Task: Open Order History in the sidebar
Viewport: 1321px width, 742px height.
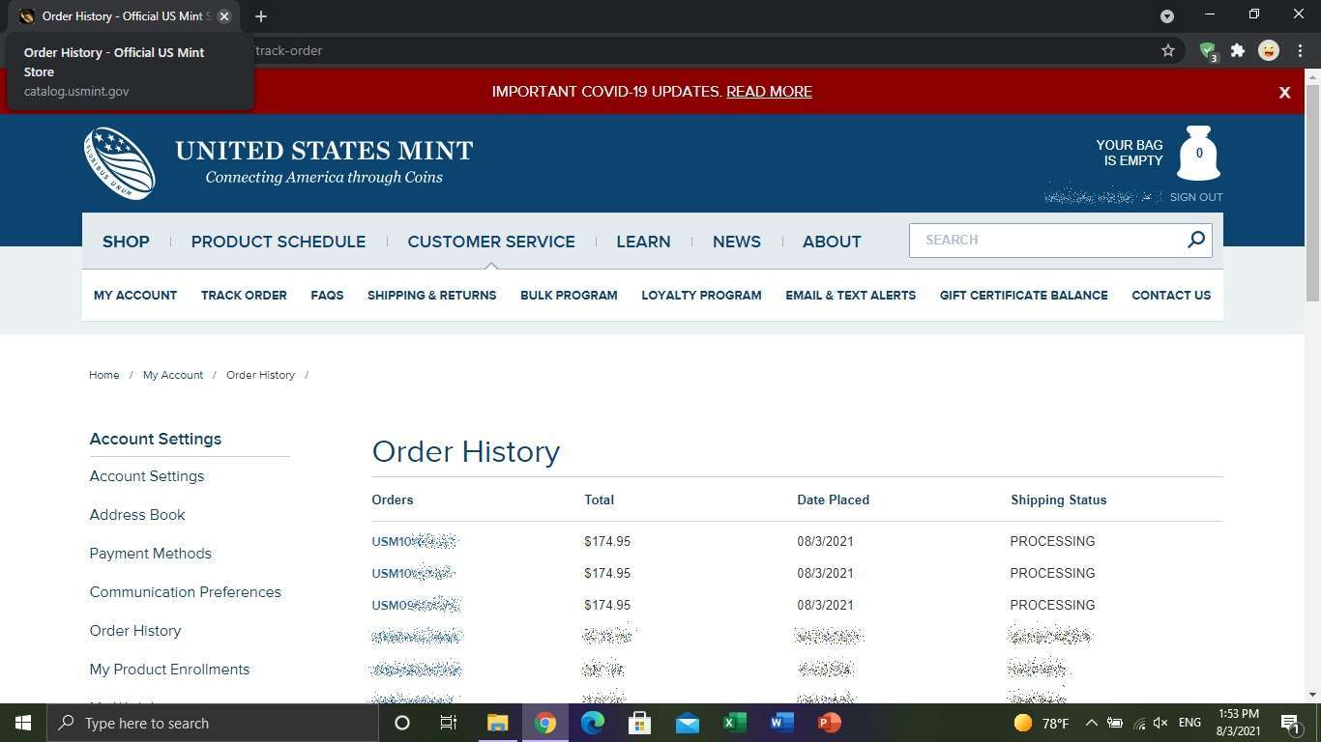Action: [x=135, y=631]
